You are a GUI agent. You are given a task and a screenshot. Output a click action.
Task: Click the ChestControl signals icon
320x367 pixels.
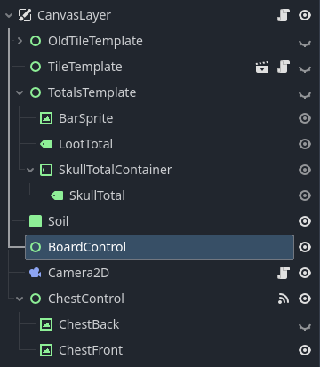pyautogui.click(x=284, y=299)
